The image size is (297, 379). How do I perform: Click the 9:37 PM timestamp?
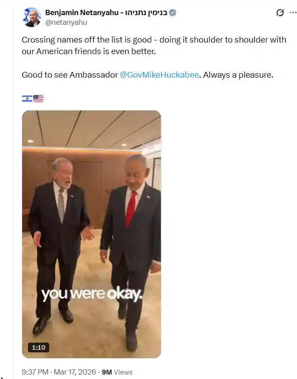35,372
